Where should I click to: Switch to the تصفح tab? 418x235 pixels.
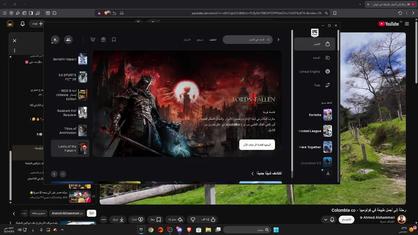pyautogui.click(x=200, y=39)
